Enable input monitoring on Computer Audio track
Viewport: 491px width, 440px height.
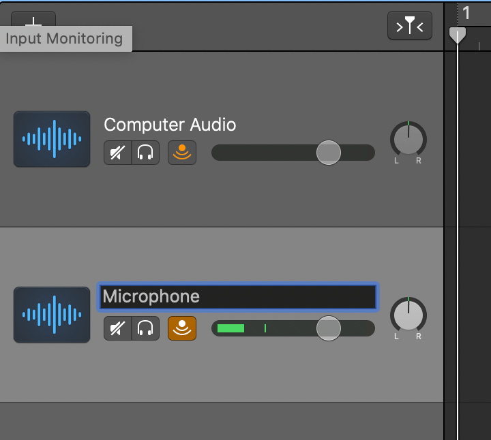[x=182, y=153]
